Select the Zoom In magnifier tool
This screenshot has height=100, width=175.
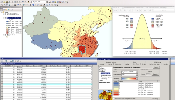(x=2, y=5)
